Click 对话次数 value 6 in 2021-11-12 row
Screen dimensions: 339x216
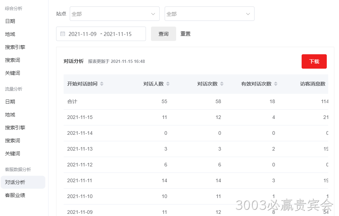tap(220, 165)
